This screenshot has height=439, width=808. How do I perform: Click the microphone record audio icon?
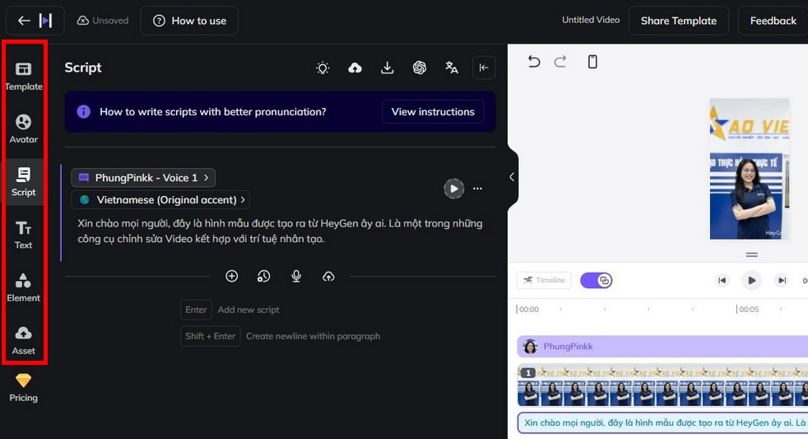point(296,277)
